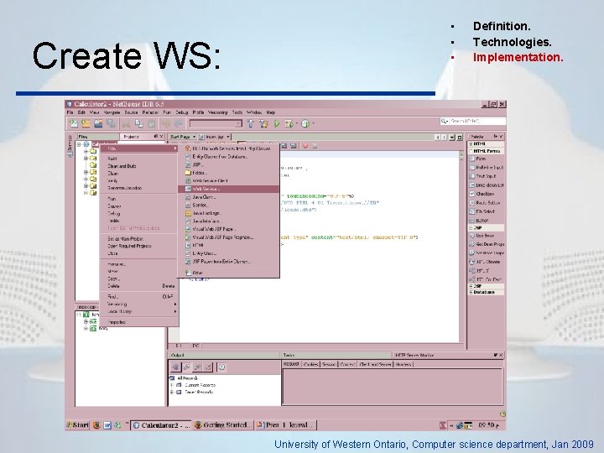Click the green Run Main Project arrow
This screenshot has height=453, width=604.
coord(277,123)
